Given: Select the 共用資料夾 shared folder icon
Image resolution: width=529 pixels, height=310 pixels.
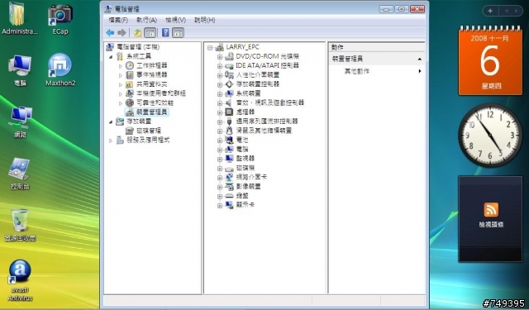Looking at the screenshot, I should click(130, 84).
